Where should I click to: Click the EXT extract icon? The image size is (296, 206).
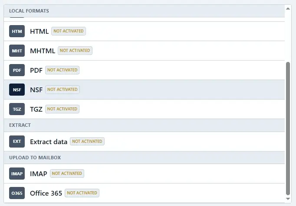click(17, 142)
